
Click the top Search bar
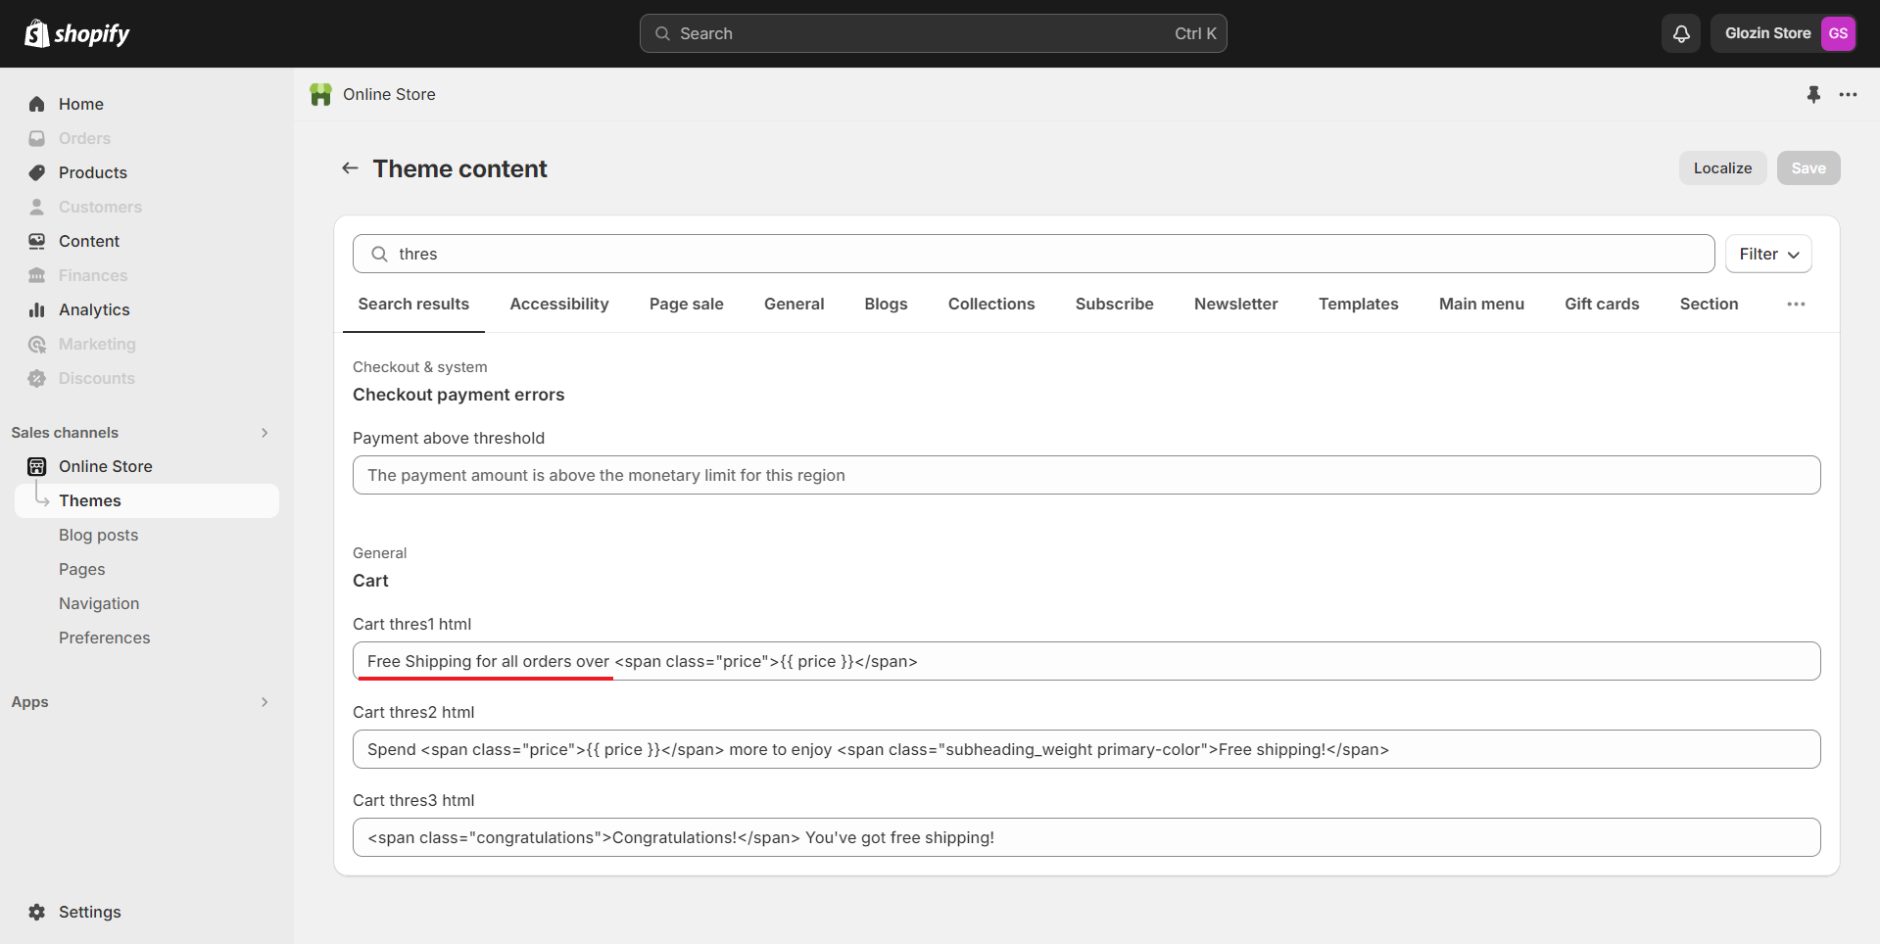tap(933, 33)
